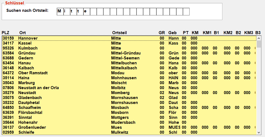Click the vertical scrollbar thumb

pyautogui.click(x=259, y=44)
